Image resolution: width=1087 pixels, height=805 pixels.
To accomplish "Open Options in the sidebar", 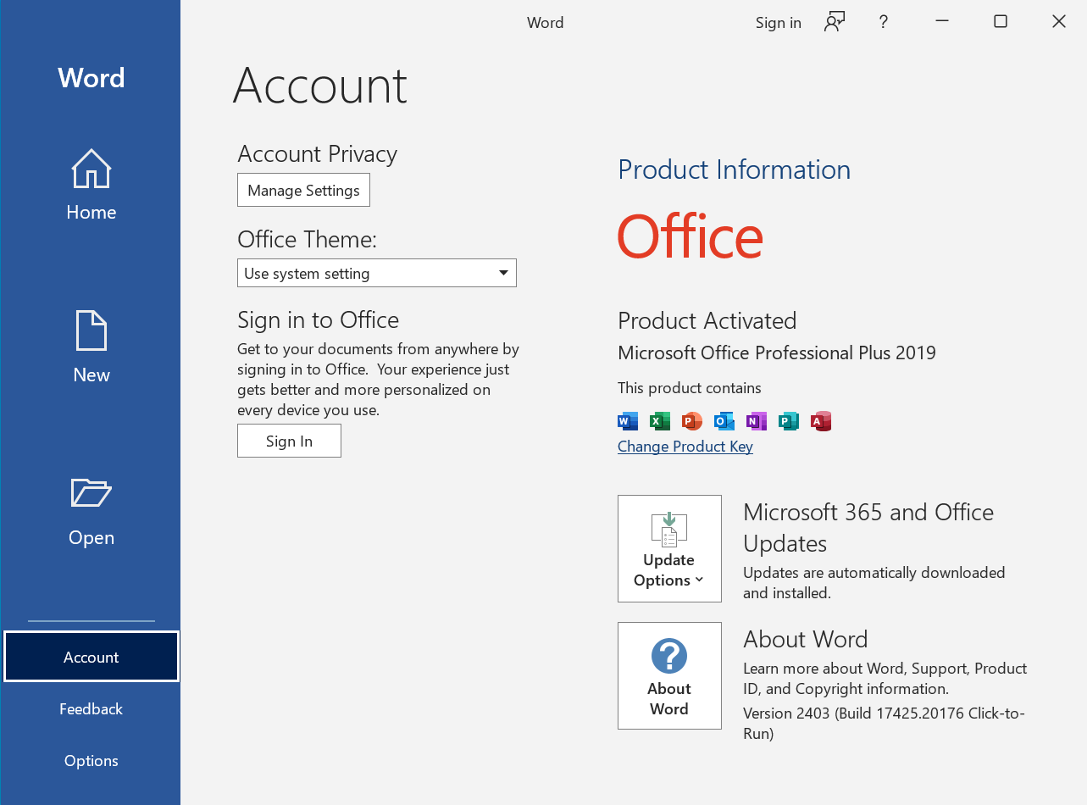I will click(x=91, y=761).
